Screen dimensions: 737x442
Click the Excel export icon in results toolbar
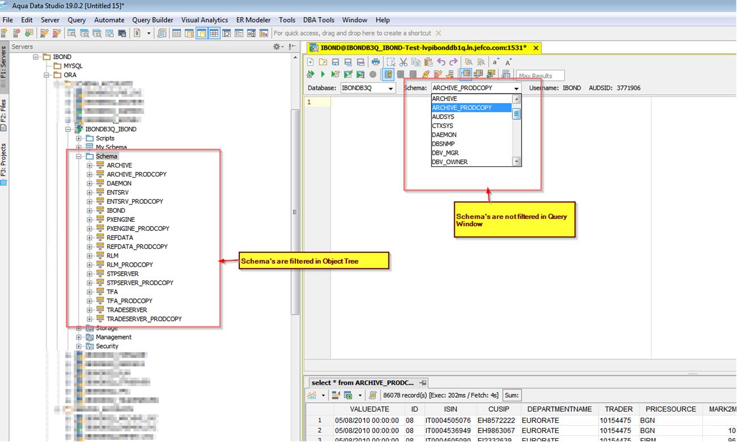click(348, 395)
